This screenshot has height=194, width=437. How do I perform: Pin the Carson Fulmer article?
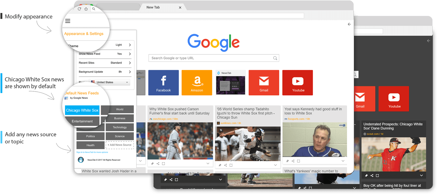click(x=152, y=163)
